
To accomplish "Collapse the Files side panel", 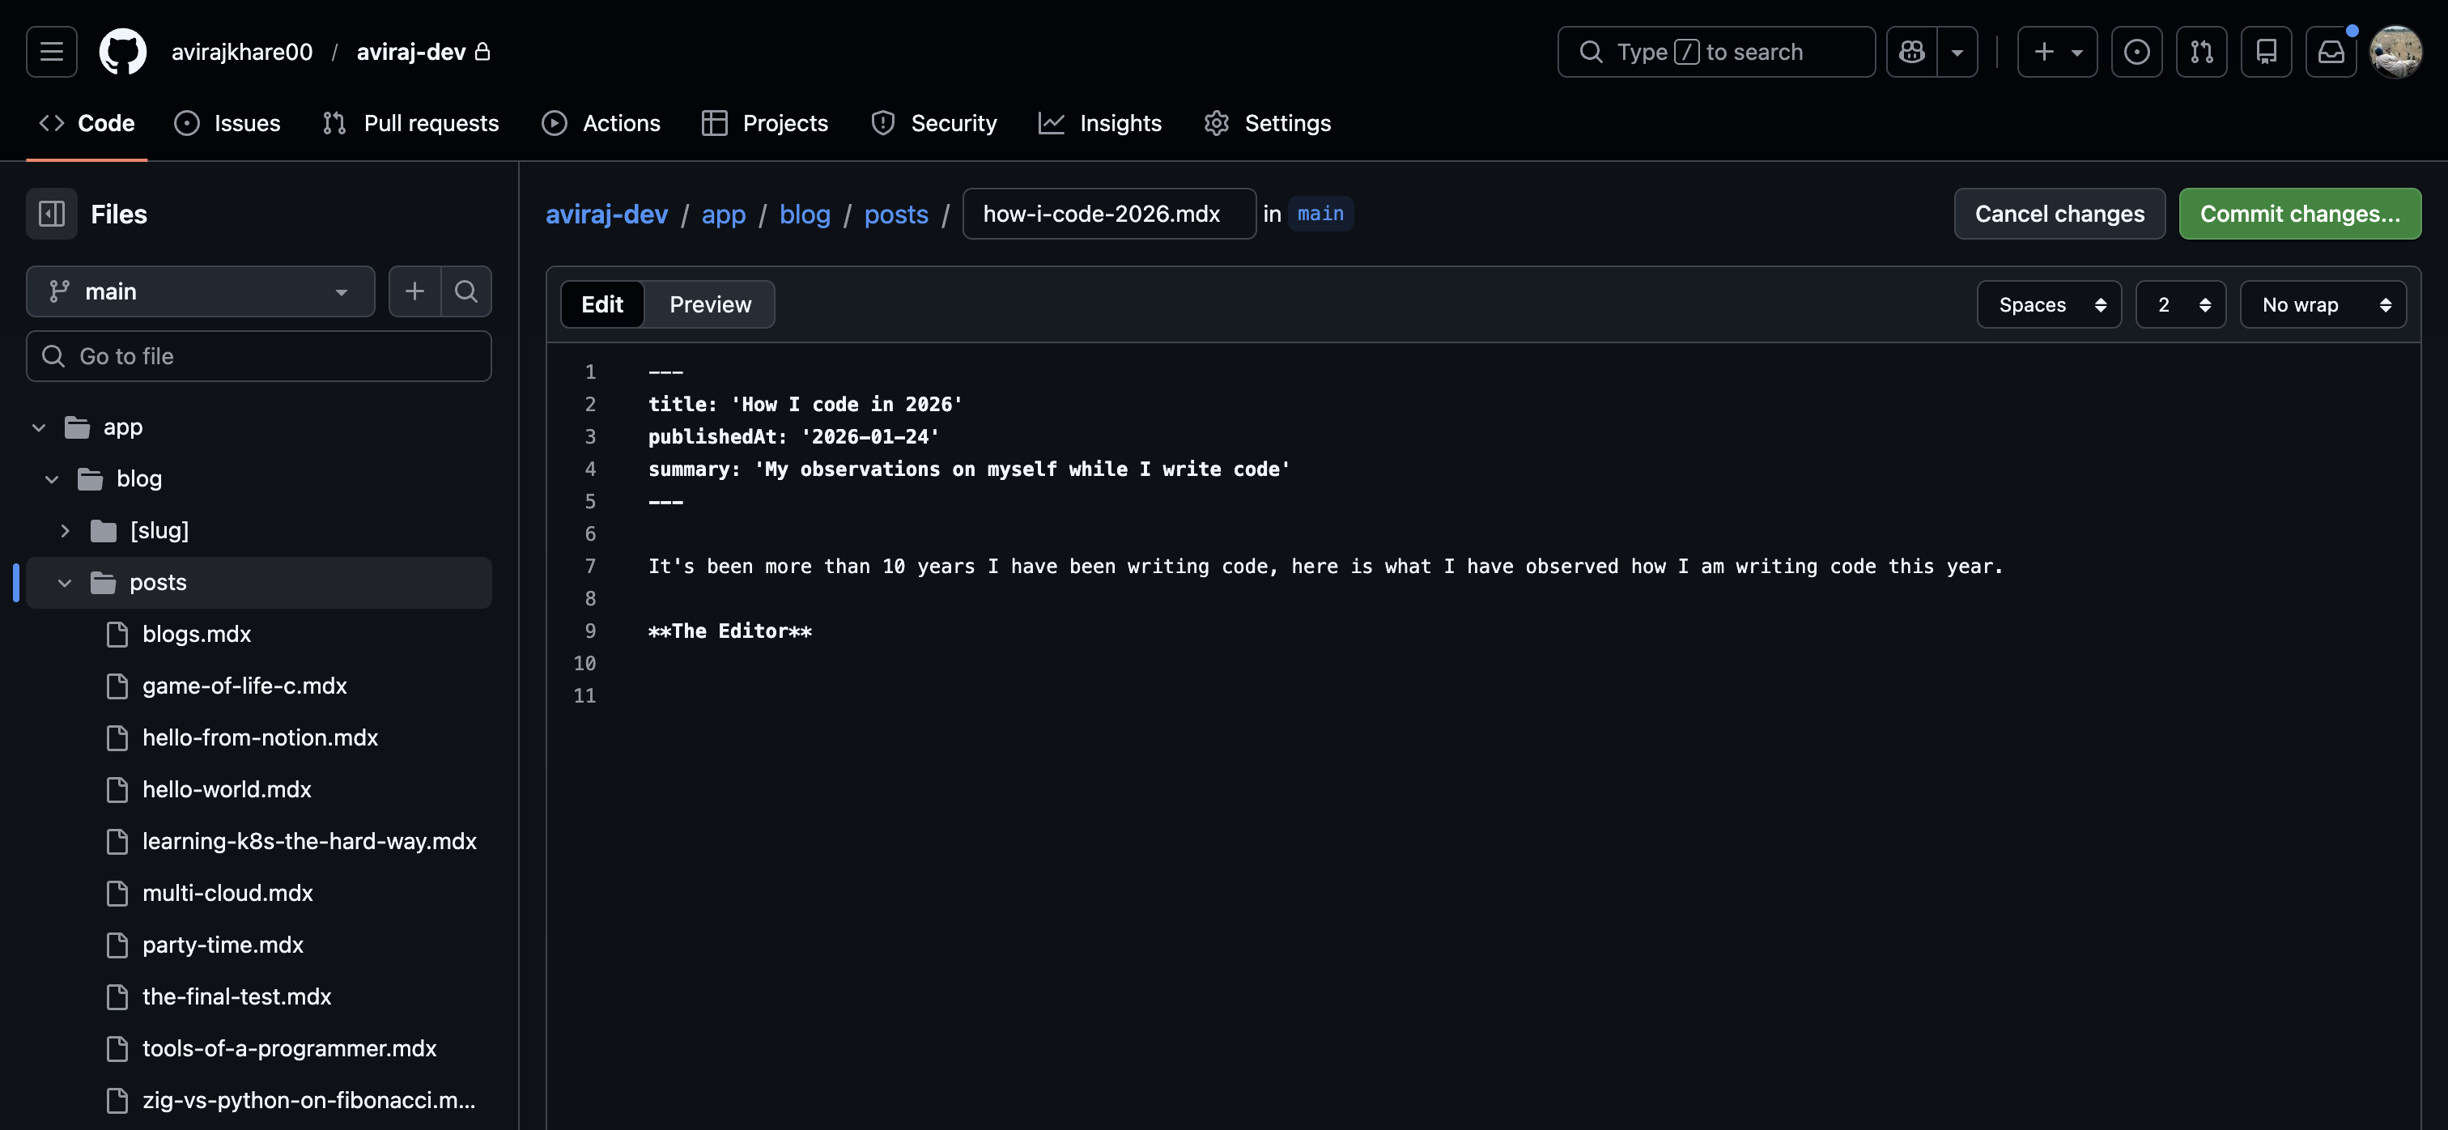I will pos(51,213).
